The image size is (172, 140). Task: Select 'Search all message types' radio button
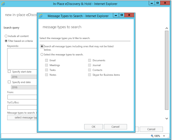click(x=42, y=46)
